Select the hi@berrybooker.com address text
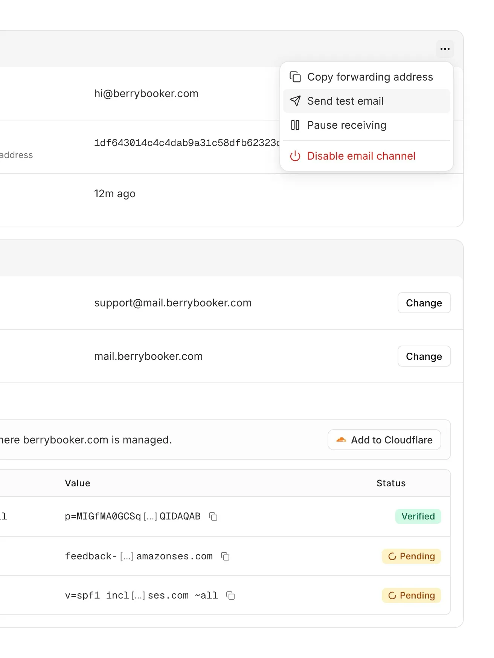 [x=146, y=93]
